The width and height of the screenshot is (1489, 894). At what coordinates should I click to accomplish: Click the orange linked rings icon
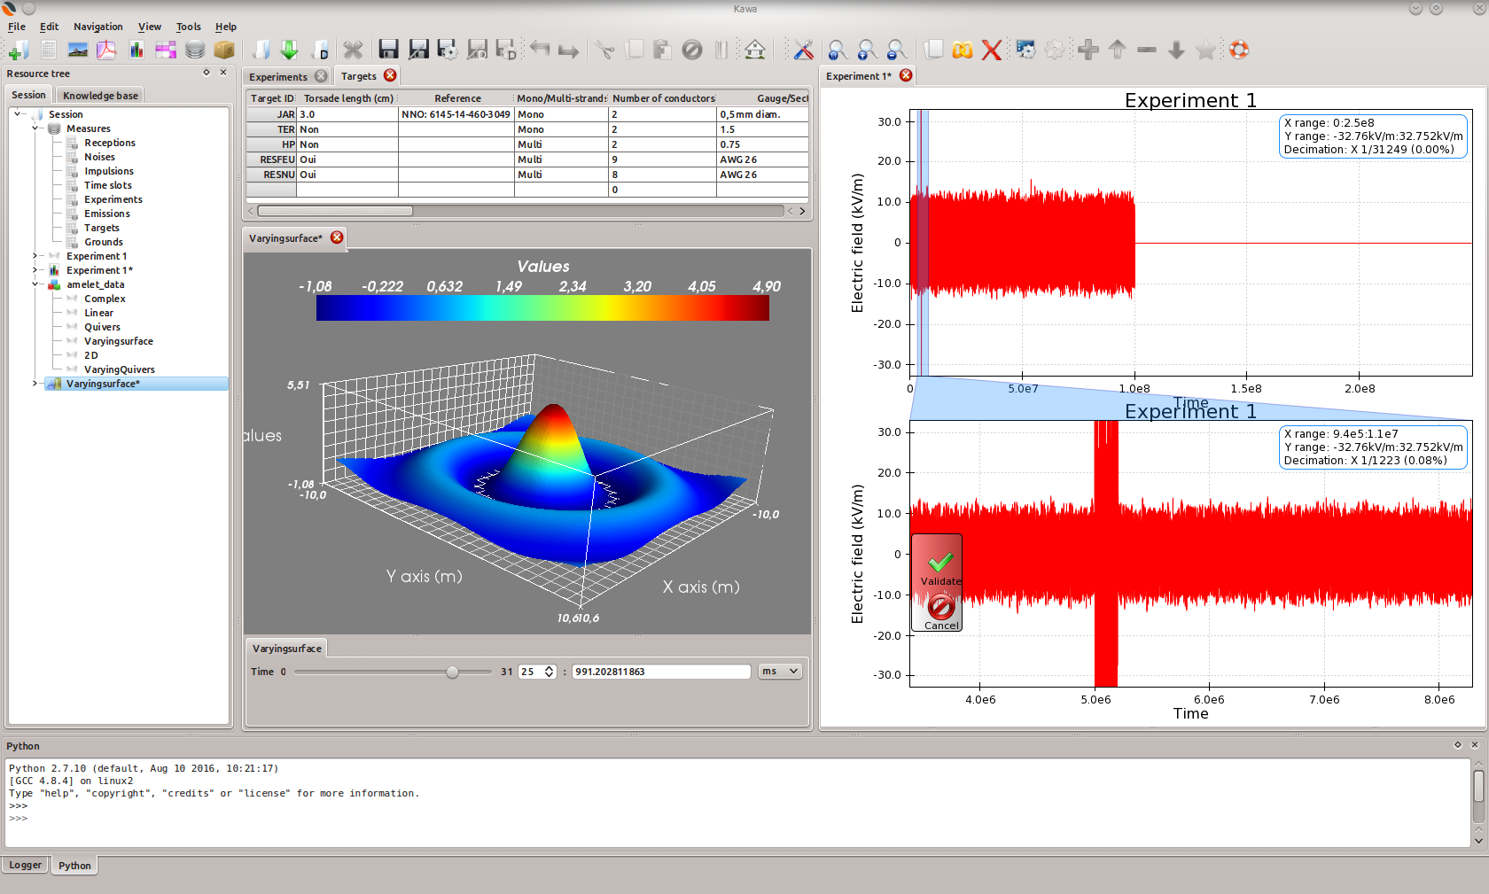[x=963, y=50]
